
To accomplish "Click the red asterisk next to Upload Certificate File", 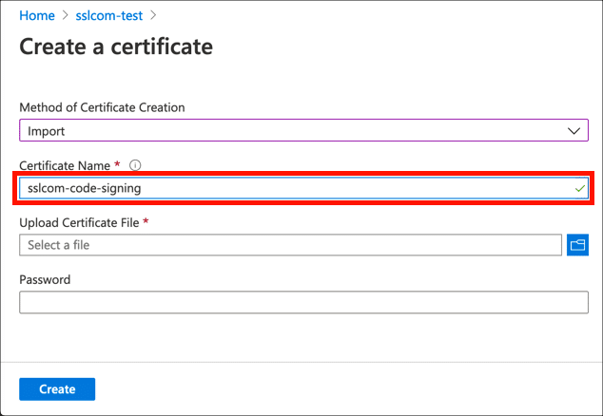I will click(146, 222).
